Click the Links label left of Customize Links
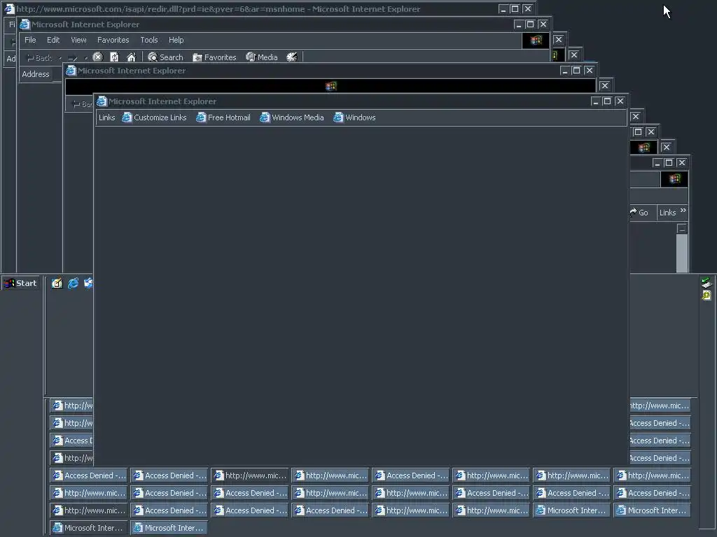Viewport: 717px width, 537px height. (107, 117)
